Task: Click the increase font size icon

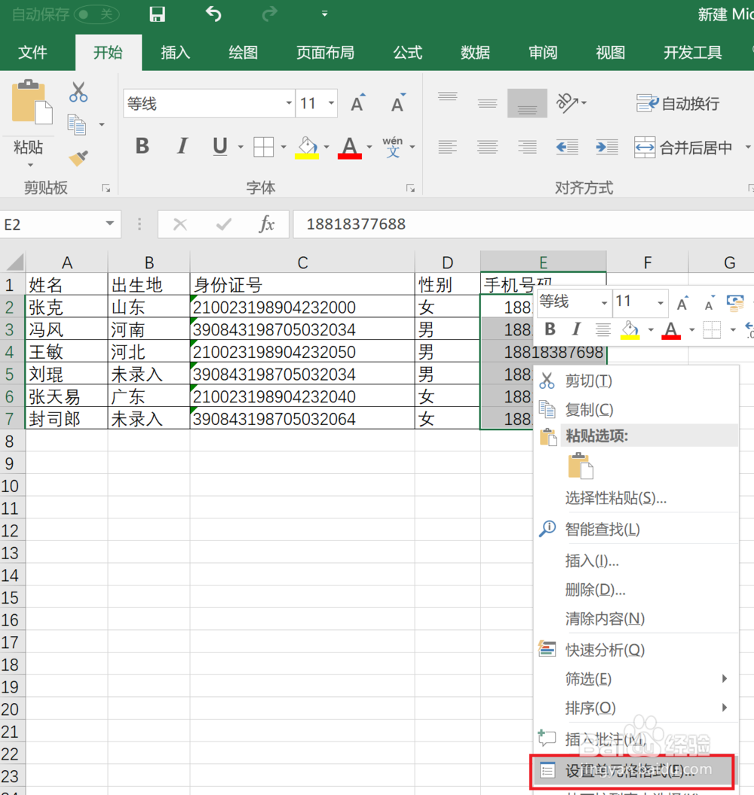Action: (x=357, y=103)
